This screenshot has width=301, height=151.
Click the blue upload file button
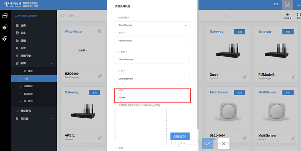tap(180, 136)
